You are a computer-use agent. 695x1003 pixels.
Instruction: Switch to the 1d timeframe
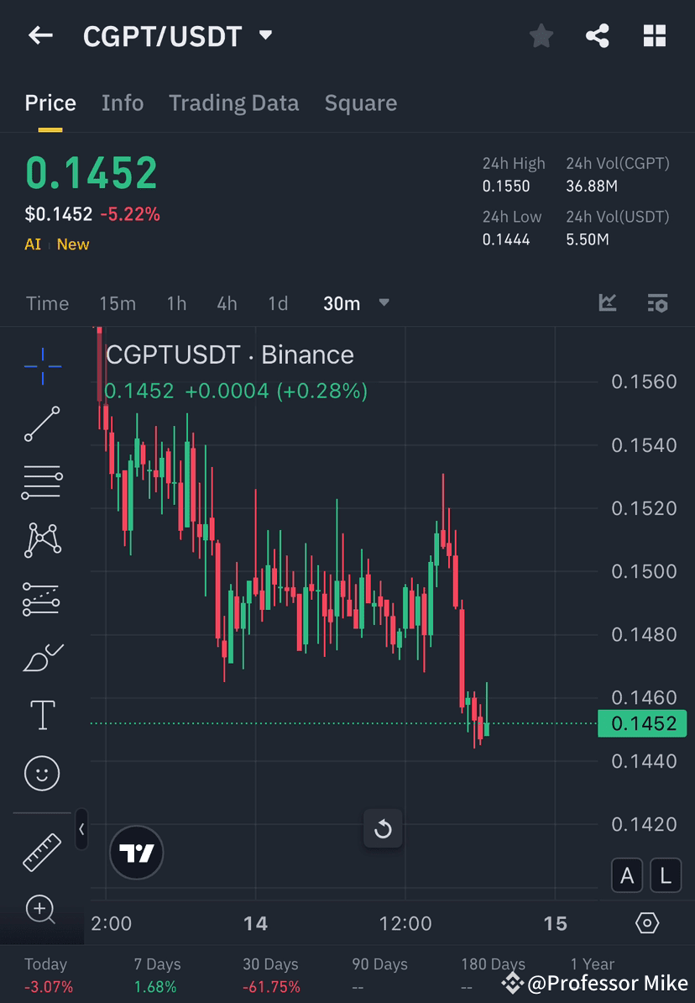(278, 303)
